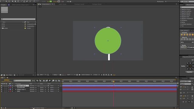Create a new folder in Project panel
The image size is (194, 109).
[4, 75]
